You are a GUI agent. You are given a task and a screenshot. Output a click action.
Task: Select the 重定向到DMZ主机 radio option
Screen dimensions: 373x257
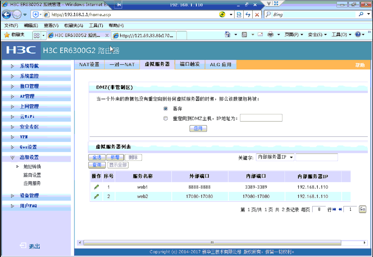pyautogui.click(x=166, y=118)
